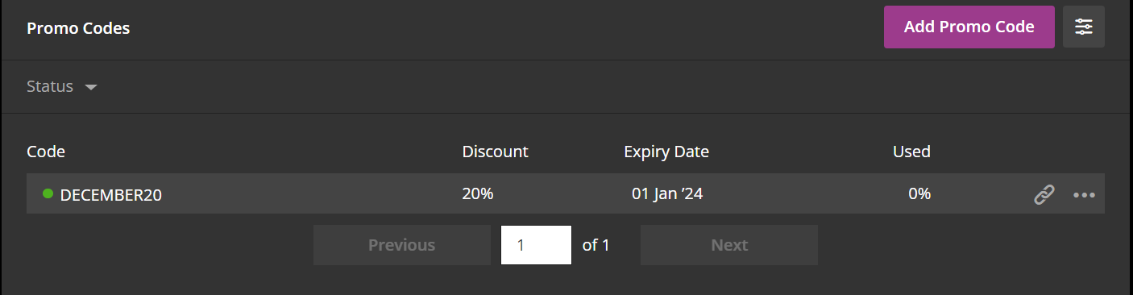Click the 01 Jan '24 expiry date

pos(667,193)
